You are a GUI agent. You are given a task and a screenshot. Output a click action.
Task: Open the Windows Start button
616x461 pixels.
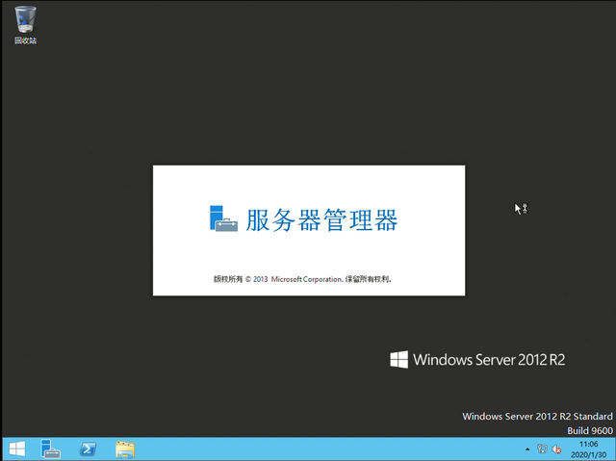pos(17,448)
